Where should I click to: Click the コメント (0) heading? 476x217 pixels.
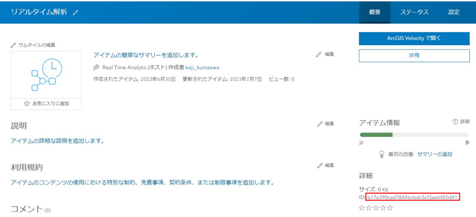tap(31, 208)
